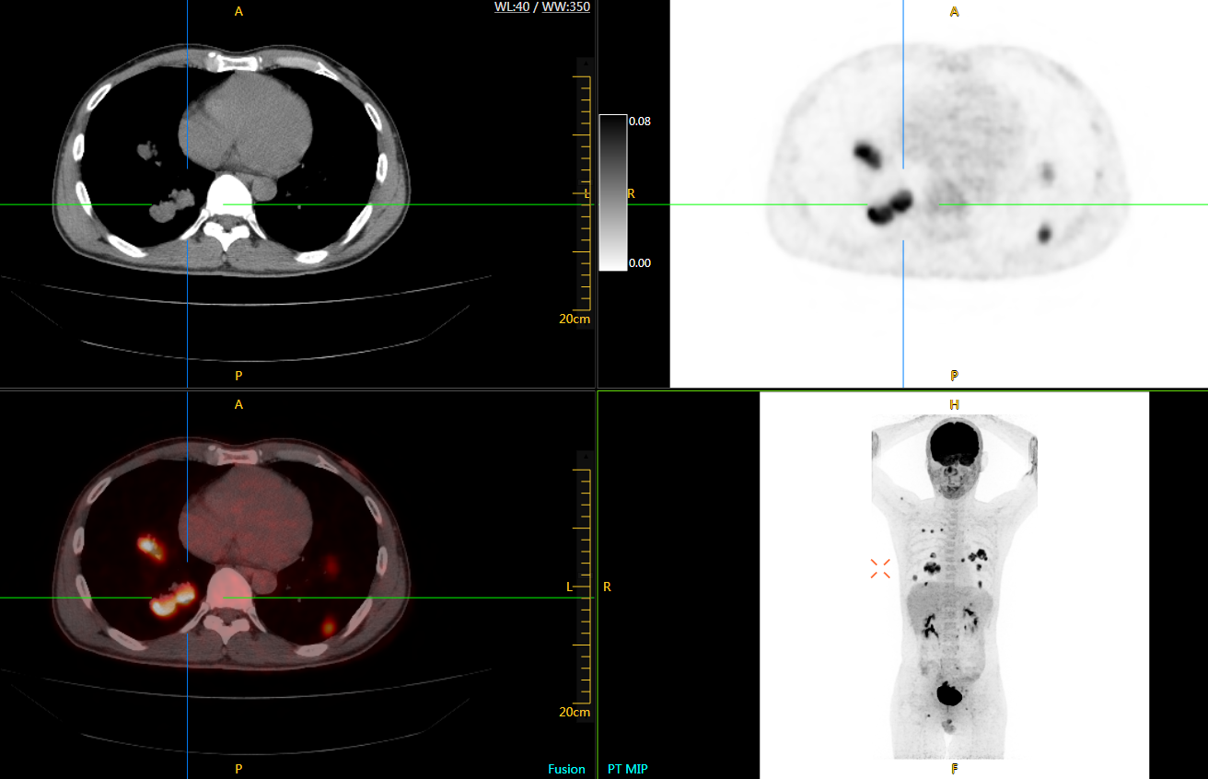The width and height of the screenshot is (1208, 779).
Task: Click the vertebral body in the CT image
Action: coord(226,196)
